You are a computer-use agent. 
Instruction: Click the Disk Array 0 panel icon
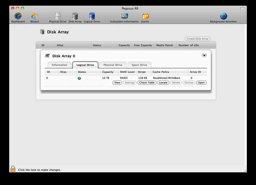pos(47,56)
